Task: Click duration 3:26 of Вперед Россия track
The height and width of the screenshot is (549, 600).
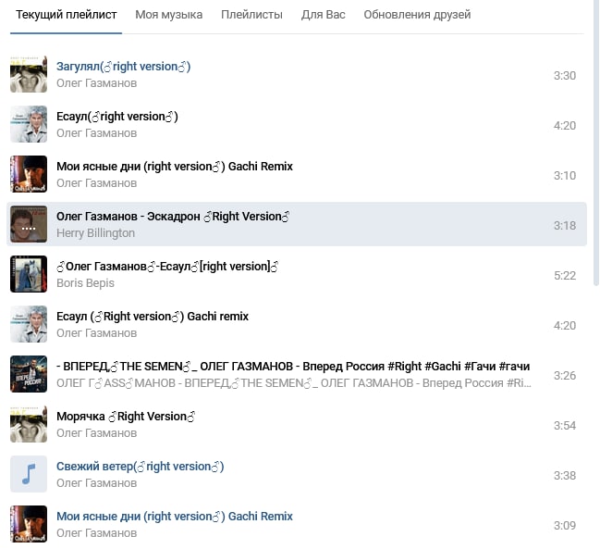Action: point(565,376)
